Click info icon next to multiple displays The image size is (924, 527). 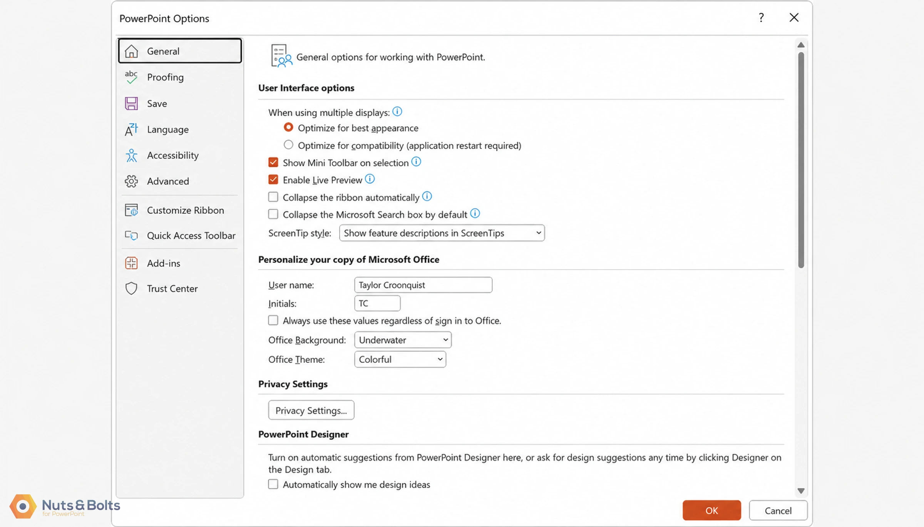pos(397,111)
